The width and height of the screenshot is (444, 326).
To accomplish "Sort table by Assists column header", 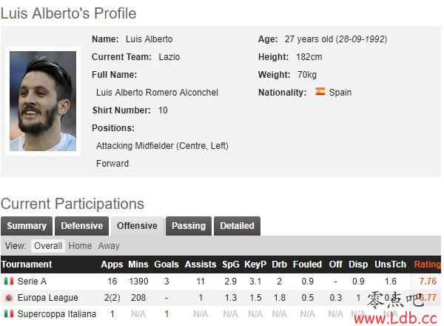I will pyautogui.click(x=201, y=265).
